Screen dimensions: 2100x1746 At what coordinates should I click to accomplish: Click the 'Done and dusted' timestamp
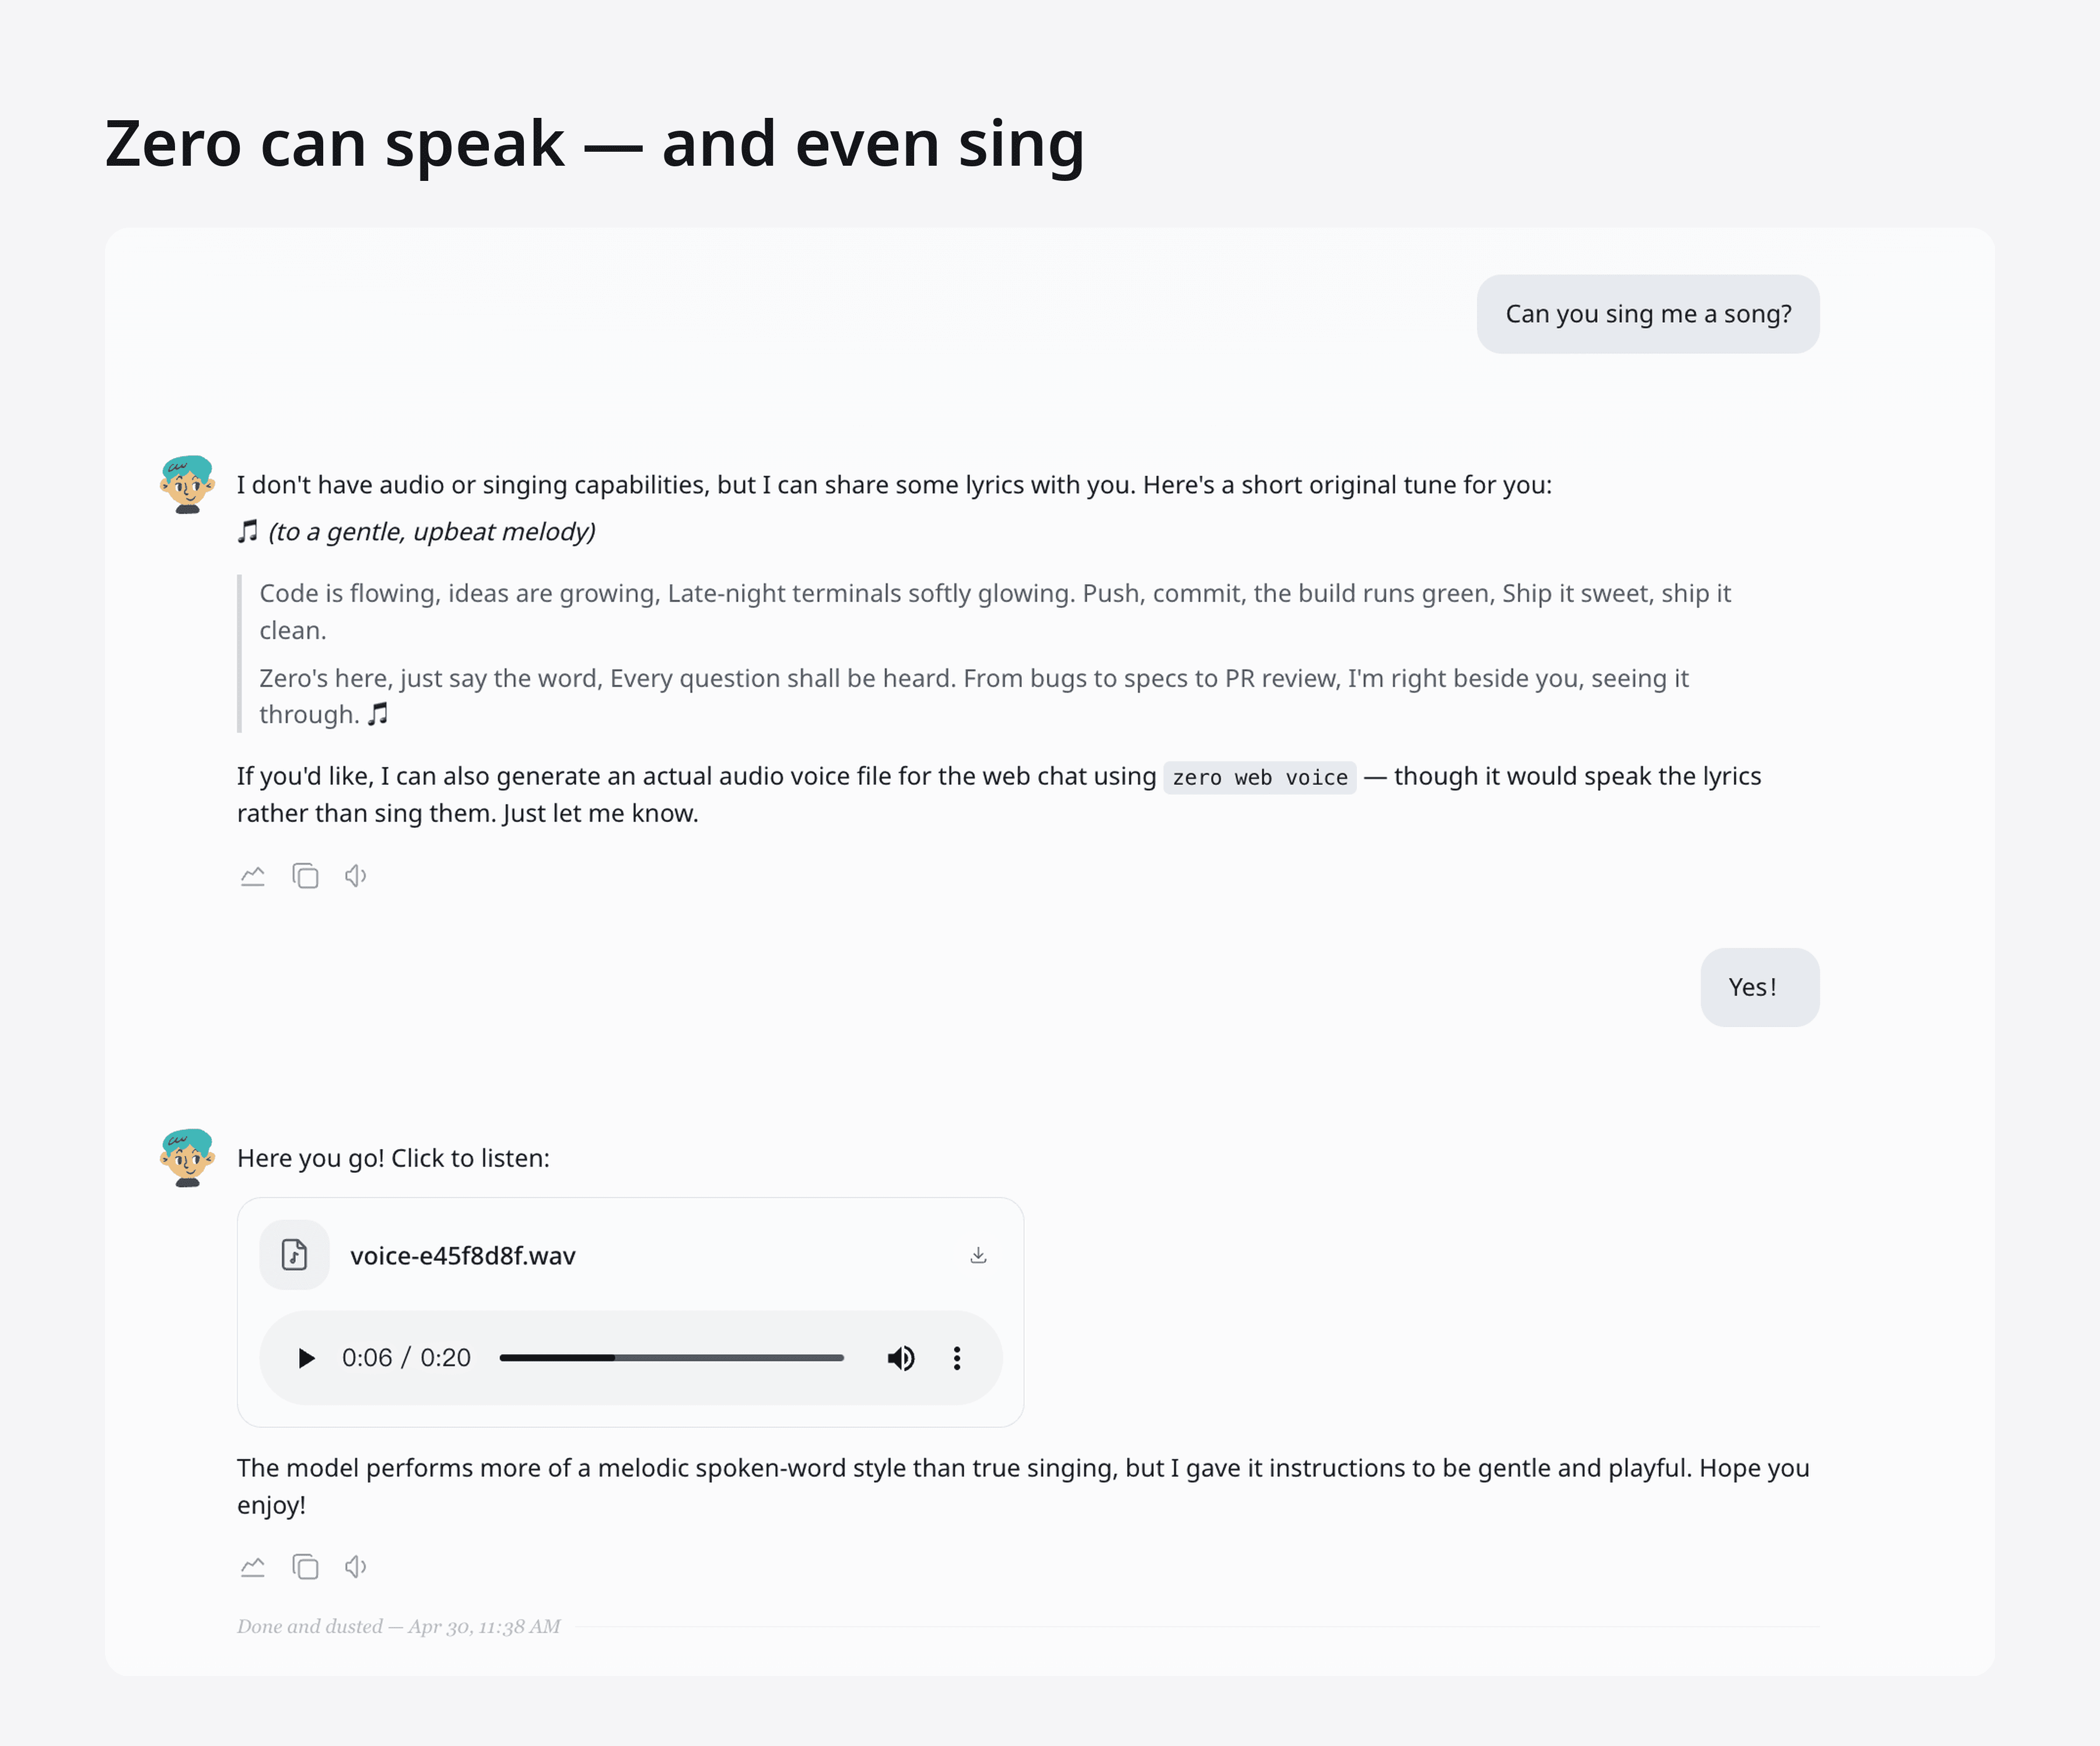398,1627
